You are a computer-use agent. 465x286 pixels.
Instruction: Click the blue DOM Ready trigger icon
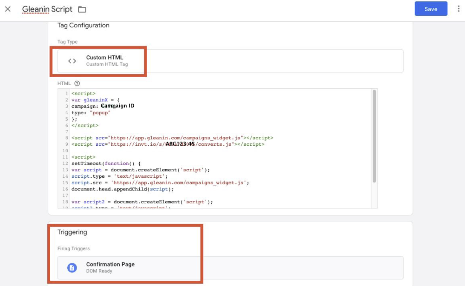click(x=72, y=267)
